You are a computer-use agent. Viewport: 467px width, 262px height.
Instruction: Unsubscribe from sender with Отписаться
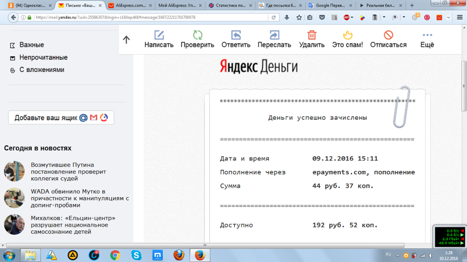tap(389, 39)
